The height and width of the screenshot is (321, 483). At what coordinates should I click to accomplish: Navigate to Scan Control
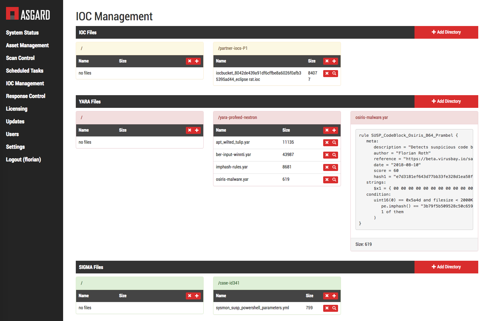[20, 58]
